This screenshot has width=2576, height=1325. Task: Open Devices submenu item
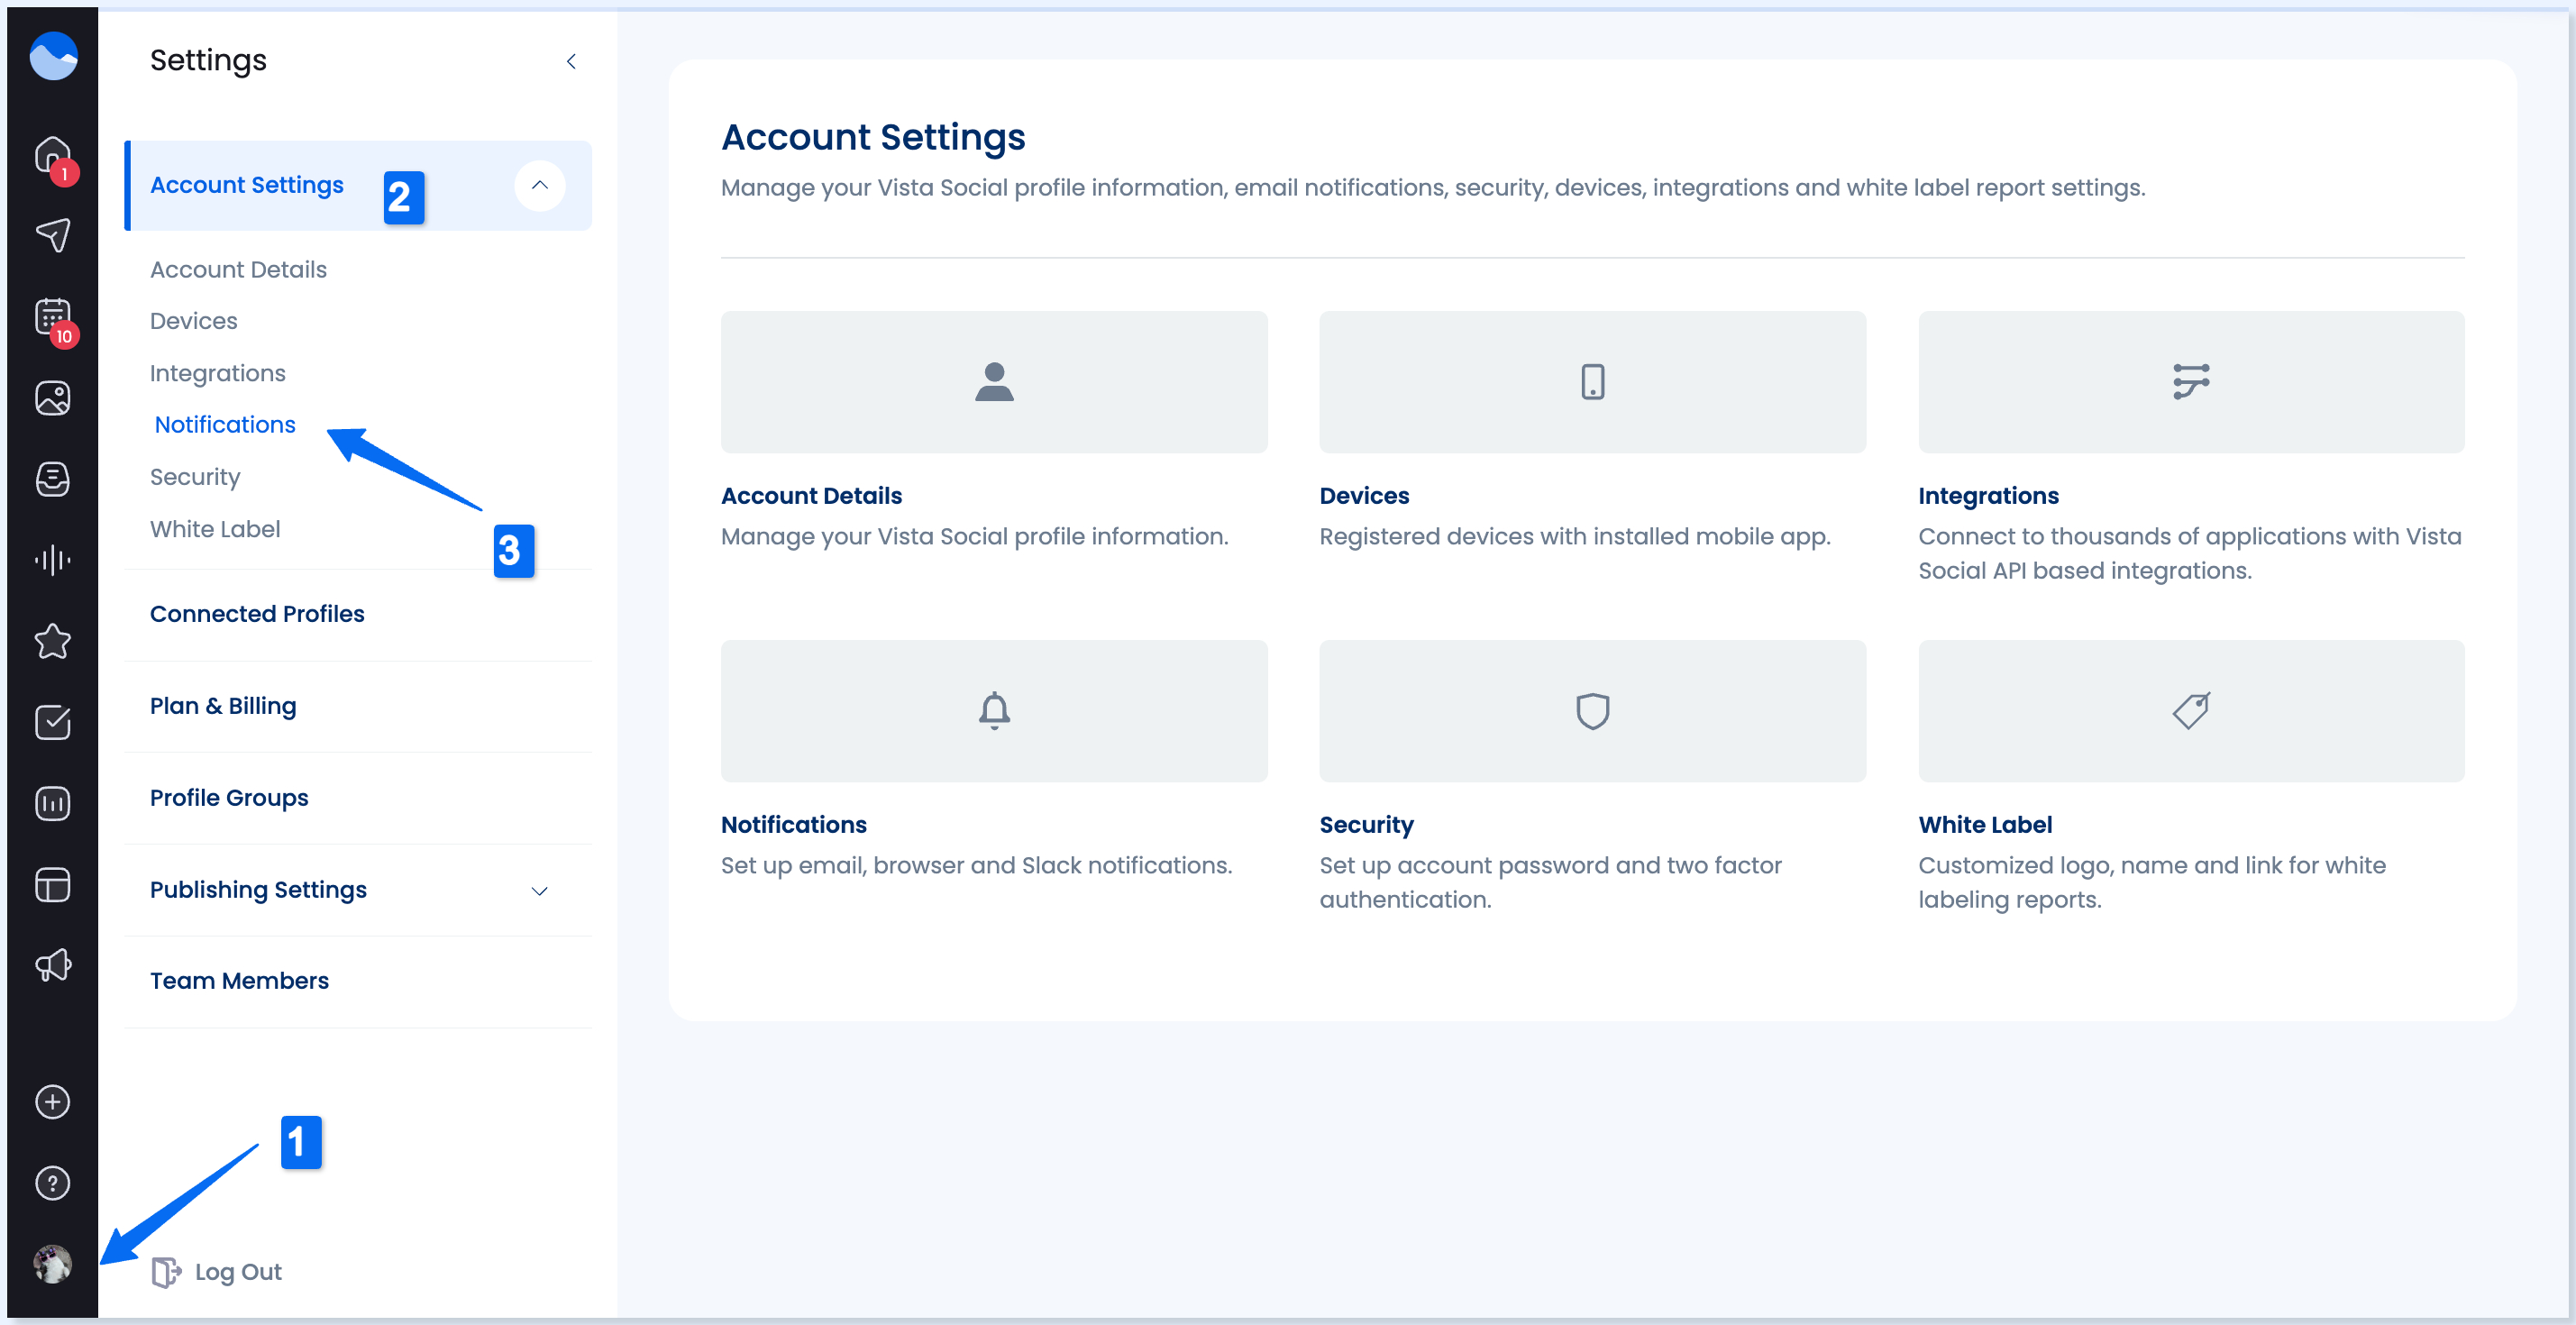[194, 321]
